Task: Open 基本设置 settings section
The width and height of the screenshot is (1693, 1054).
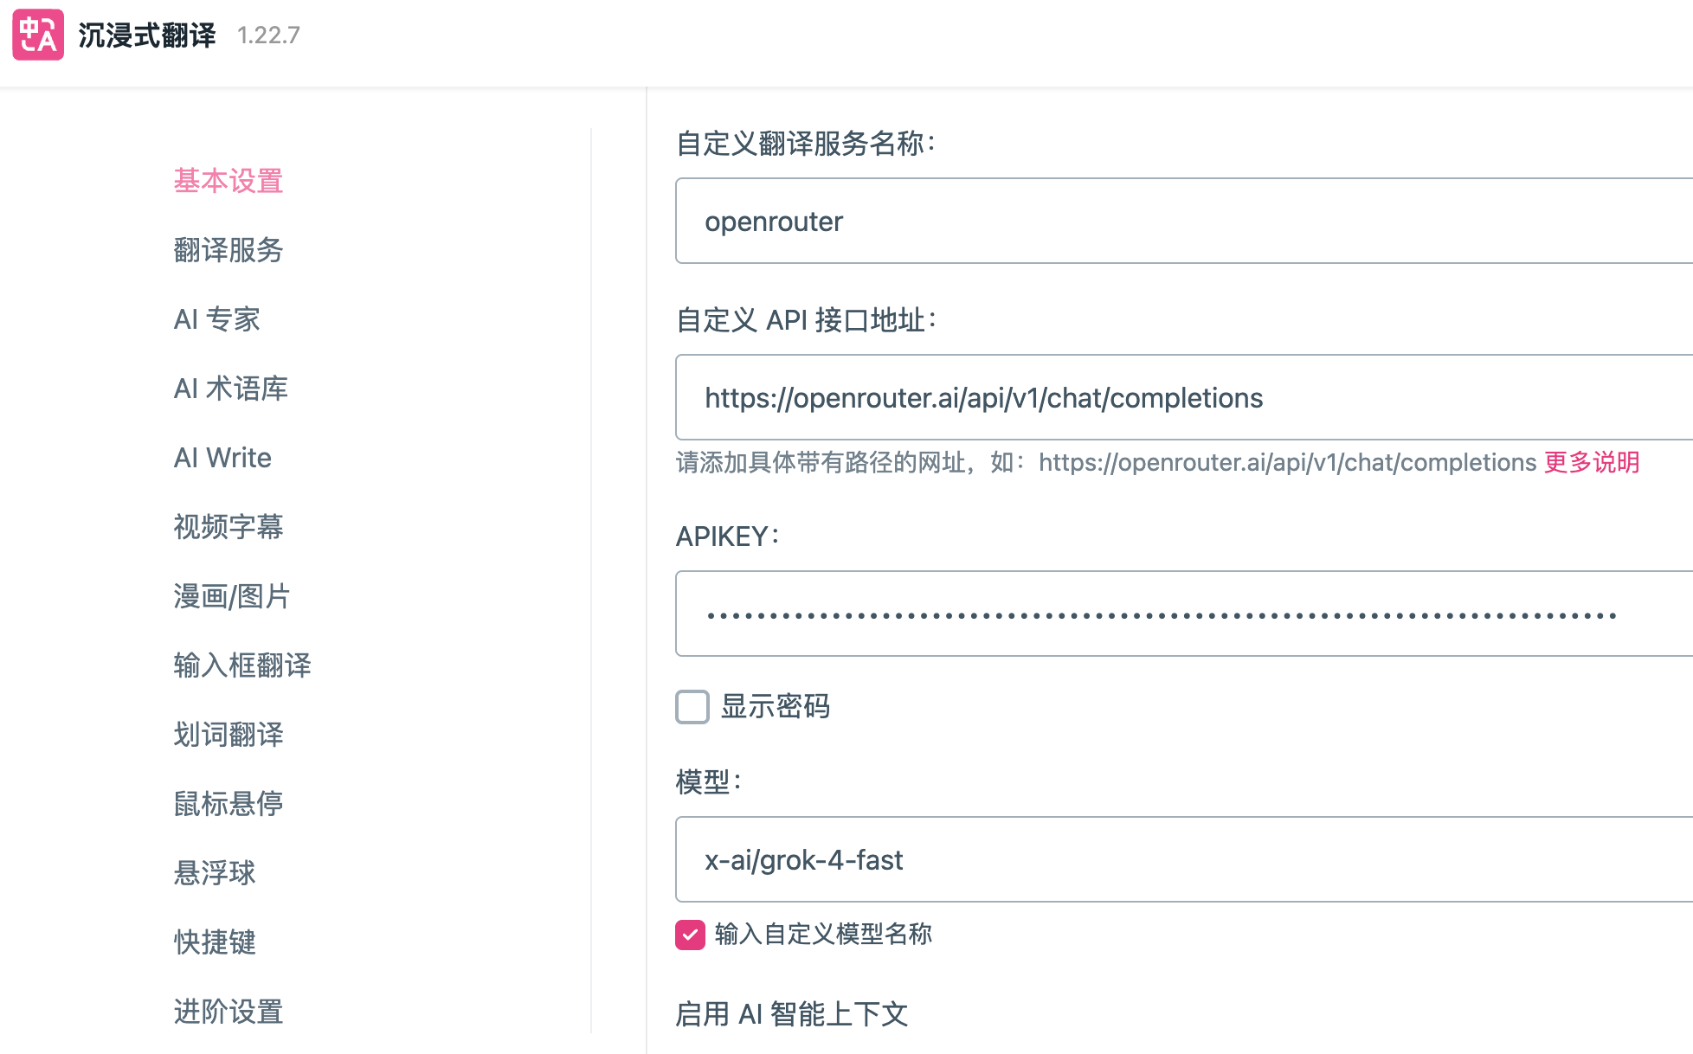Action: click(x=229, y=181)
